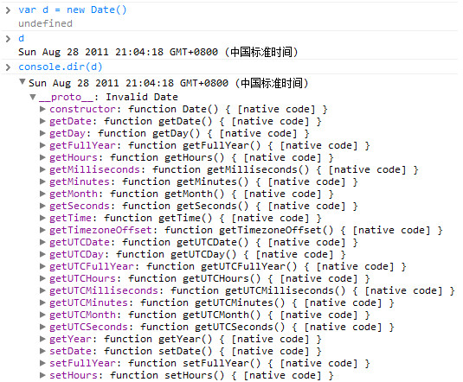Expand the getUTCFullYear function entry

pyautogui.click(x=42, y=266)
